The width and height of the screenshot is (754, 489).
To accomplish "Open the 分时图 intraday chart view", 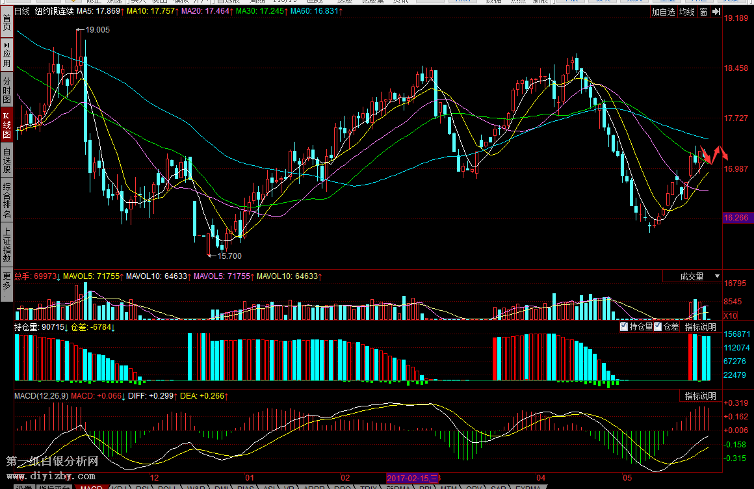I will coord(6,88).
